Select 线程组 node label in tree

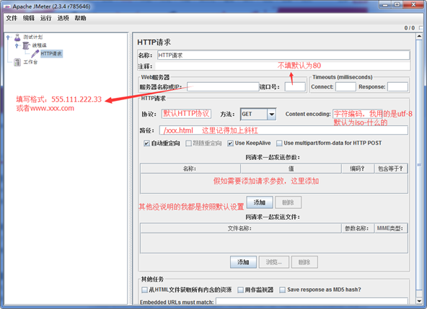point(39,45)
